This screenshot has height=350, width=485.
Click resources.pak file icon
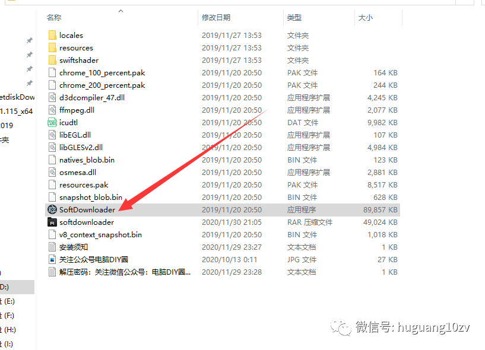[x=52, y=184]
